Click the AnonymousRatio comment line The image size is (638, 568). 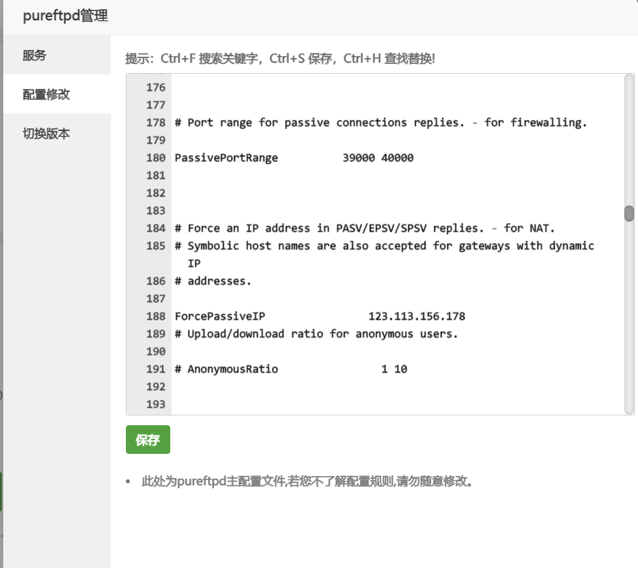pos(291,369)
